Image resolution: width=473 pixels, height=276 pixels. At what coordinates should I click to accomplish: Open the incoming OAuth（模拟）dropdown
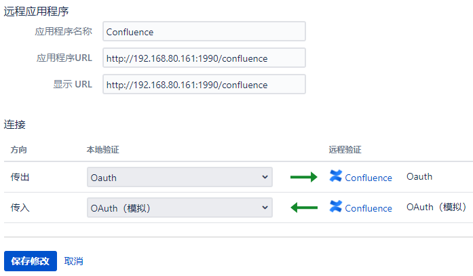[x=180, y=208]
